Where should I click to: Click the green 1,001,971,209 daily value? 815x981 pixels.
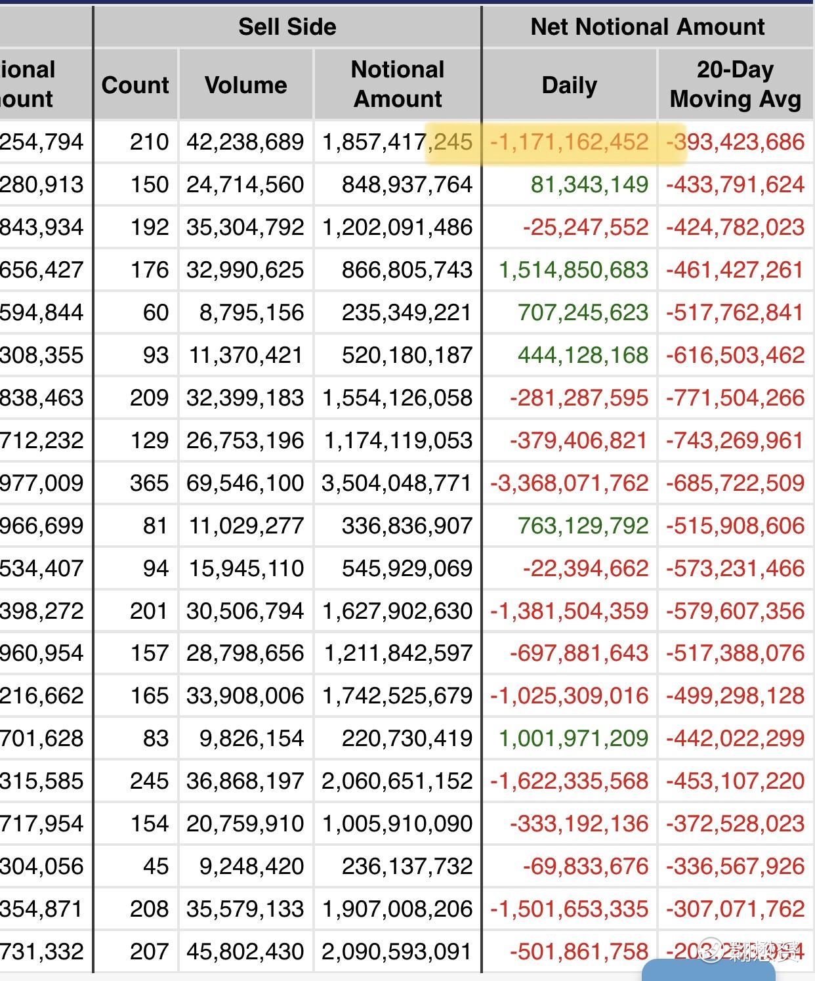coord(574,738)
